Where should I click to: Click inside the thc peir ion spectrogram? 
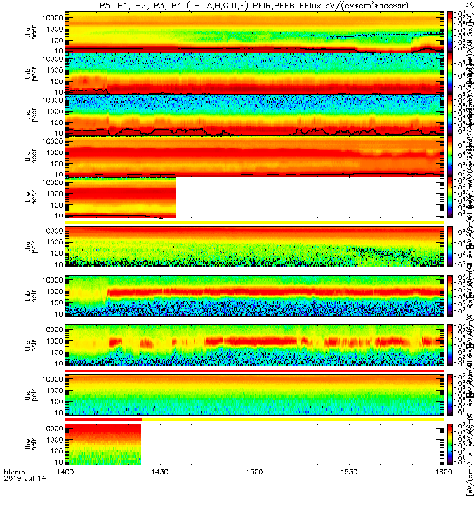point(255,345)
